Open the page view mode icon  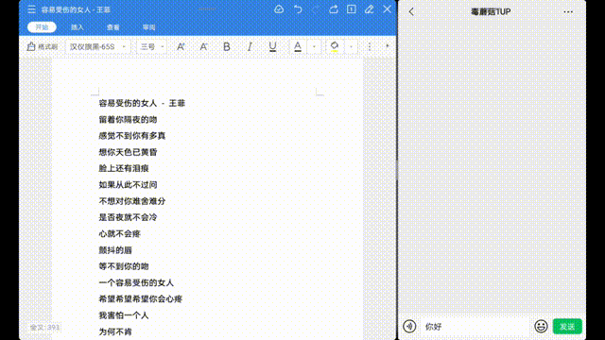(351, 9)
